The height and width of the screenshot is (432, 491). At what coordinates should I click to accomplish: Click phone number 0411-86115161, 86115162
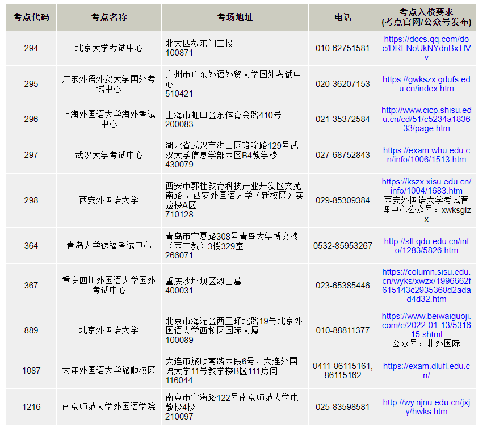pyautogui.click(x=343, y=371)
